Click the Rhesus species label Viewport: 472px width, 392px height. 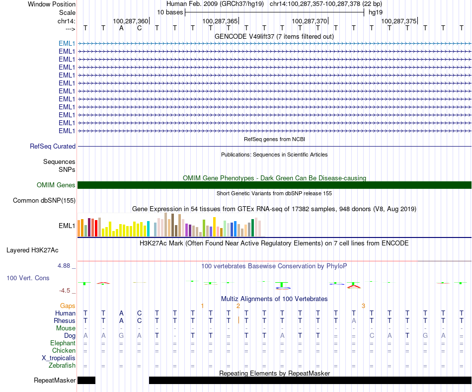65,321
